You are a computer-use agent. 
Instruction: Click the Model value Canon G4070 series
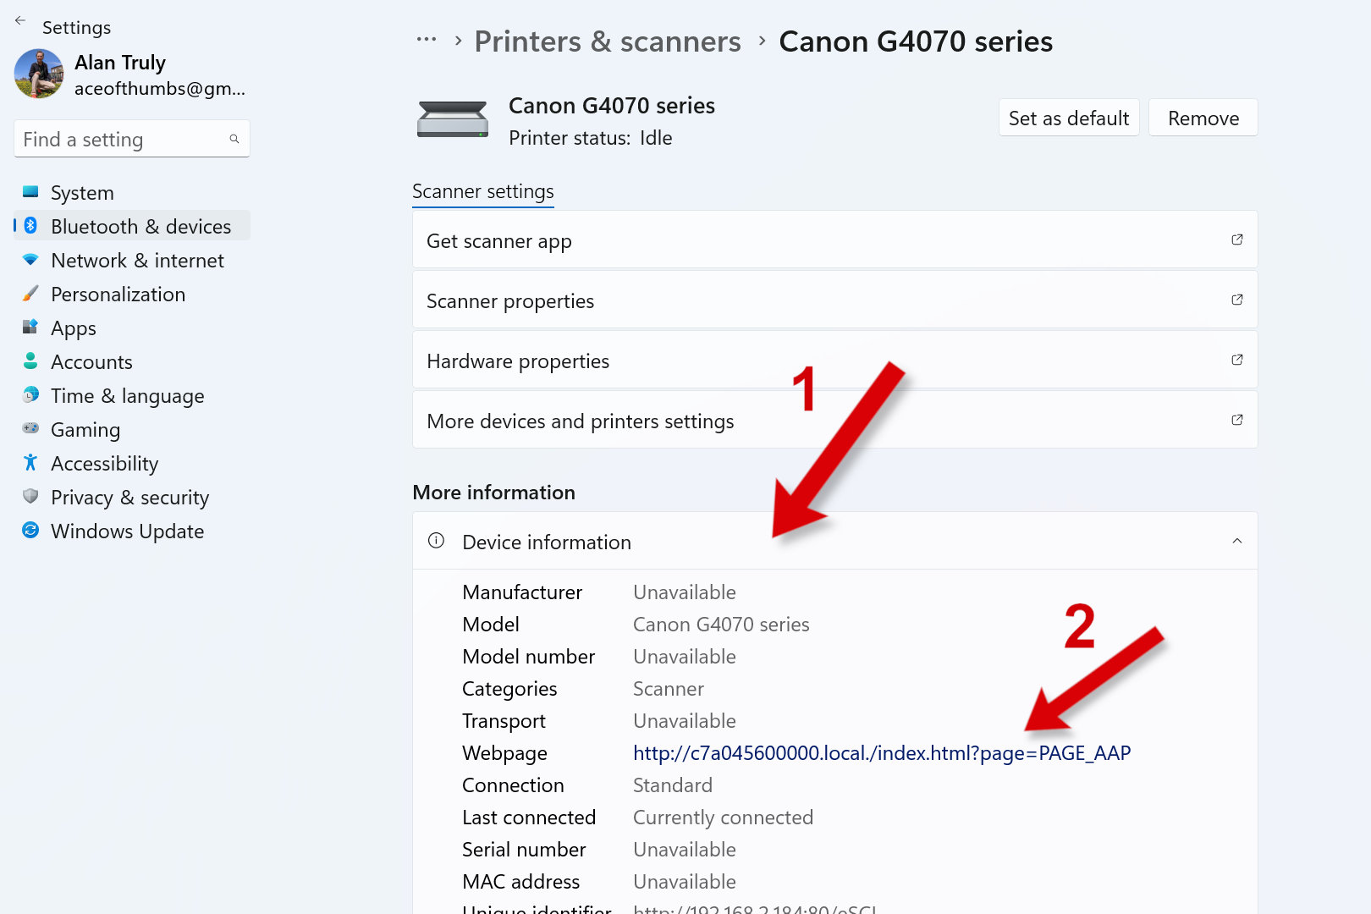coord(721,625)
